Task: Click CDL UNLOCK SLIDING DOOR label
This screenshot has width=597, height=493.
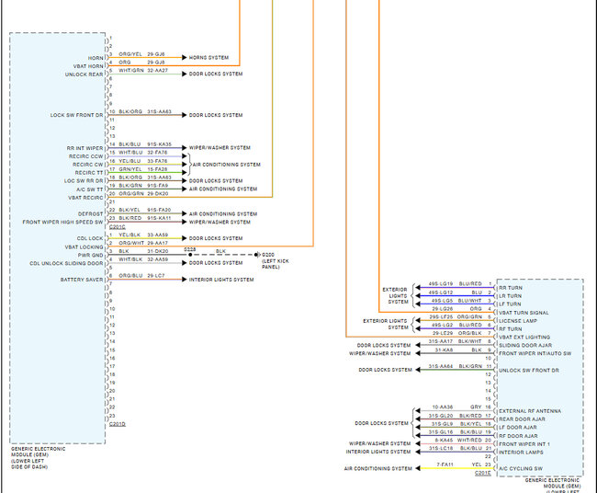Action: (x=66, y=263)
